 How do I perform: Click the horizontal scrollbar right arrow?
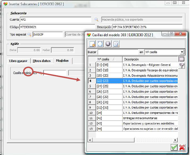pyautogui.click(x=175, y=140)
